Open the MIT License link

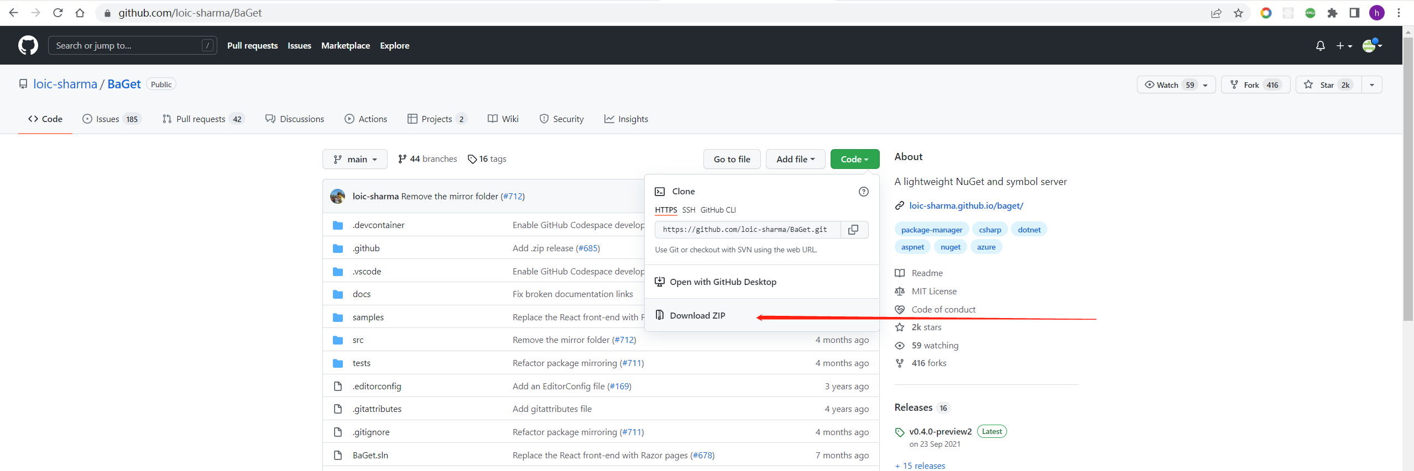click(934, 291)
